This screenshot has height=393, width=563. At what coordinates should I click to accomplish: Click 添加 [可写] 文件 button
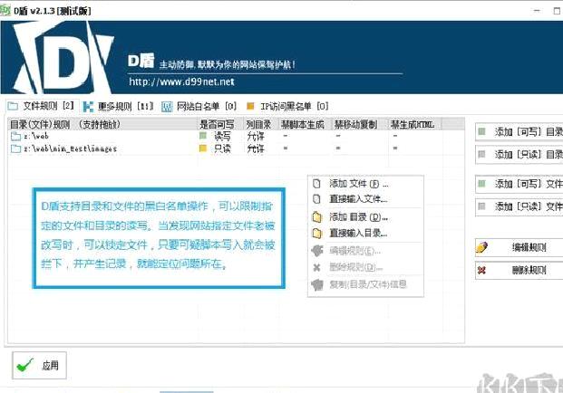[519, 184]
